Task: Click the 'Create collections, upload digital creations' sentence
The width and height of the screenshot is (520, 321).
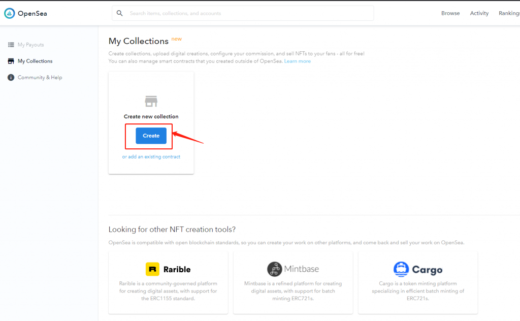Action: 237,53
